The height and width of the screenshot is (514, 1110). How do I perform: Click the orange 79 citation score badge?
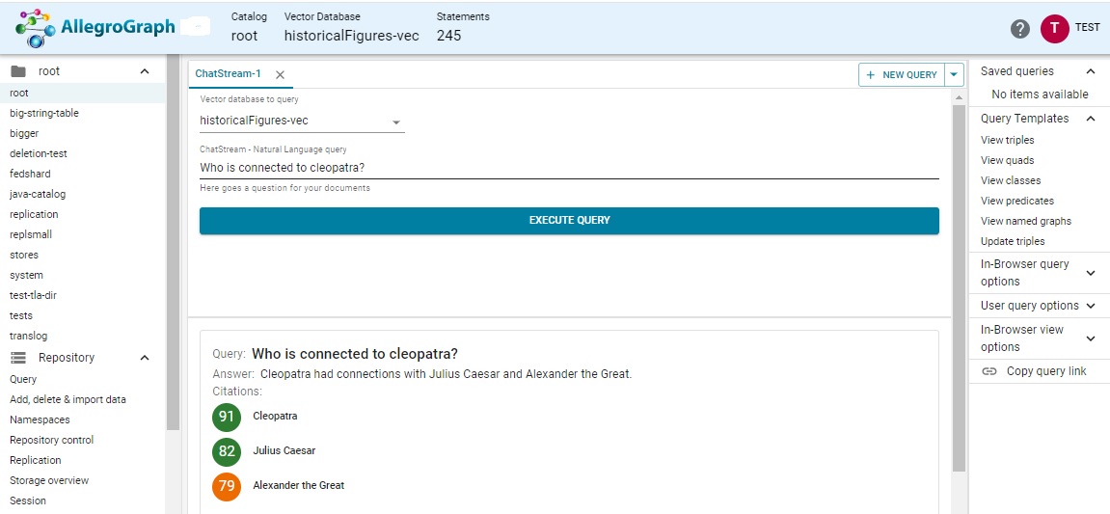(x=227, y=486)
